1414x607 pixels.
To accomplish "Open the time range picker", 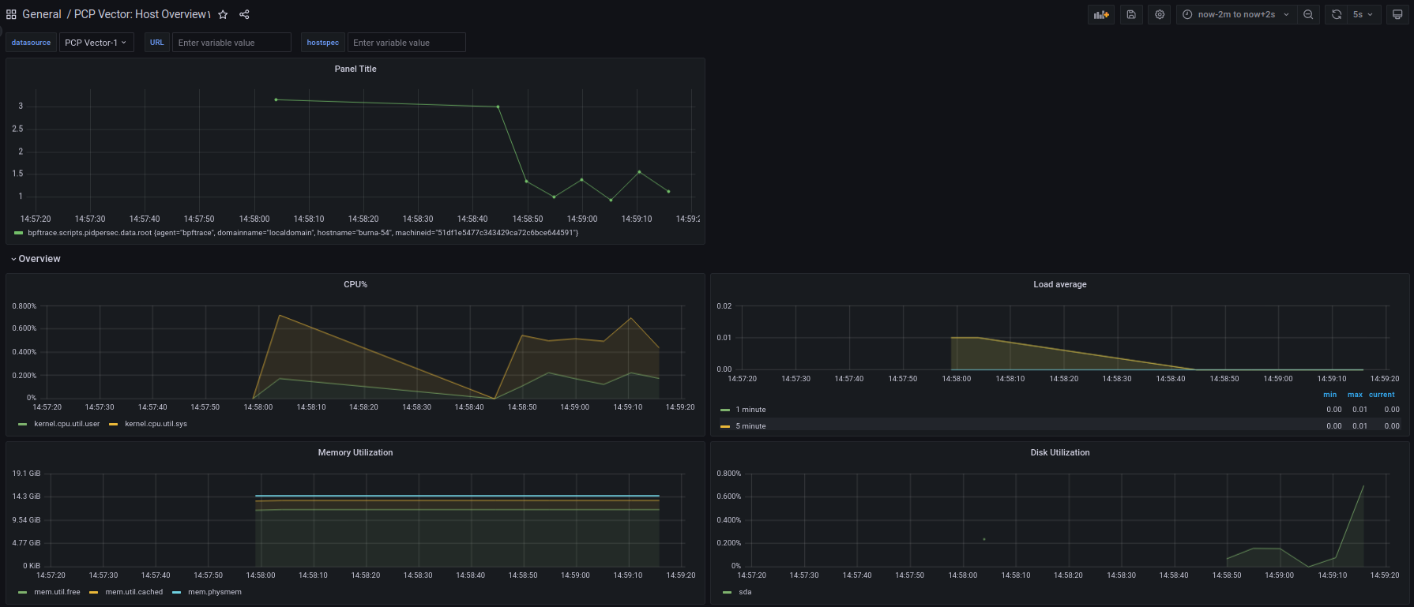I will 1236,14.
